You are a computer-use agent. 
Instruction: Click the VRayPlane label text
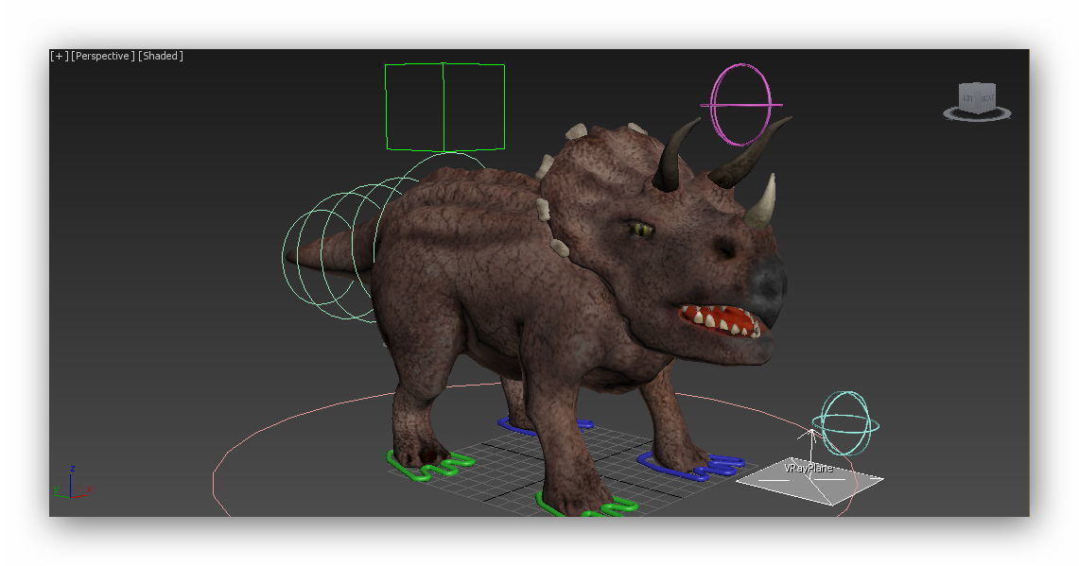pos(809,469)
